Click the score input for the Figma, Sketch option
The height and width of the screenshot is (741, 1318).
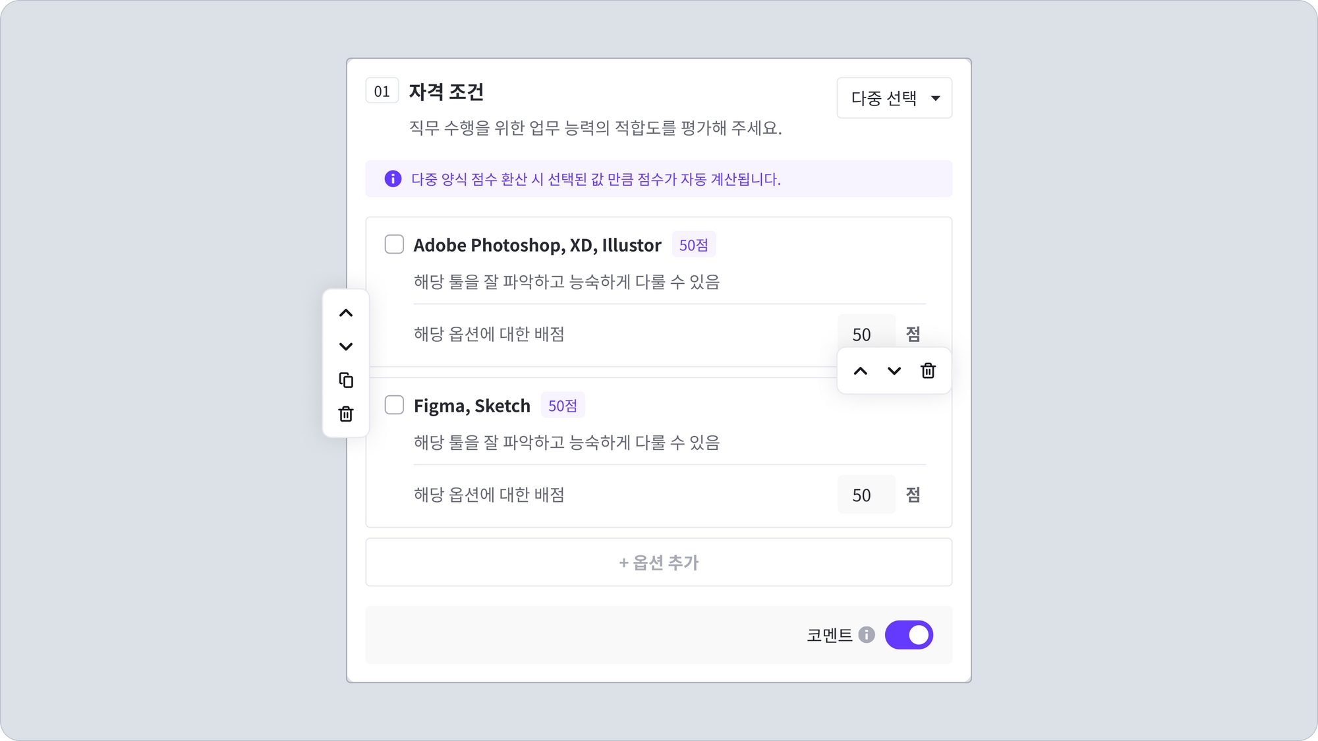tap(865, 495)
